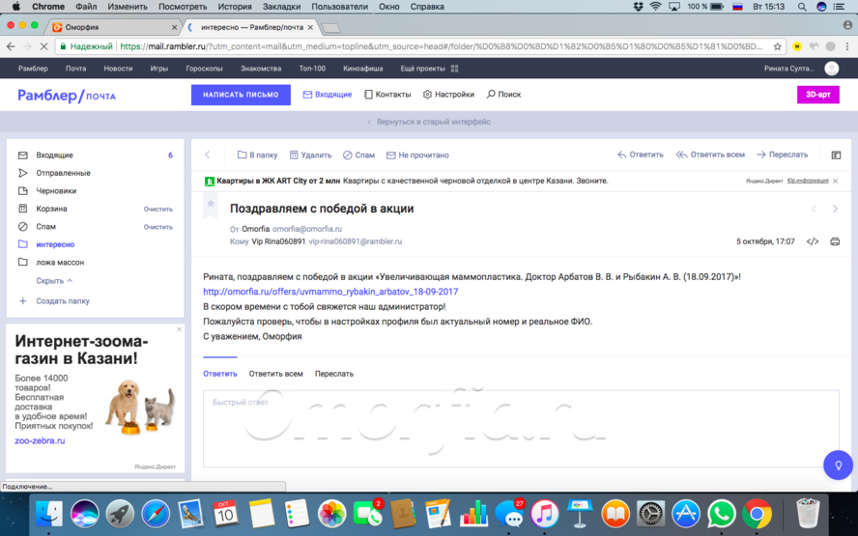The width and height of the screenshot is (858, 536).
Task: Click the print message icon
Action: 835,241
